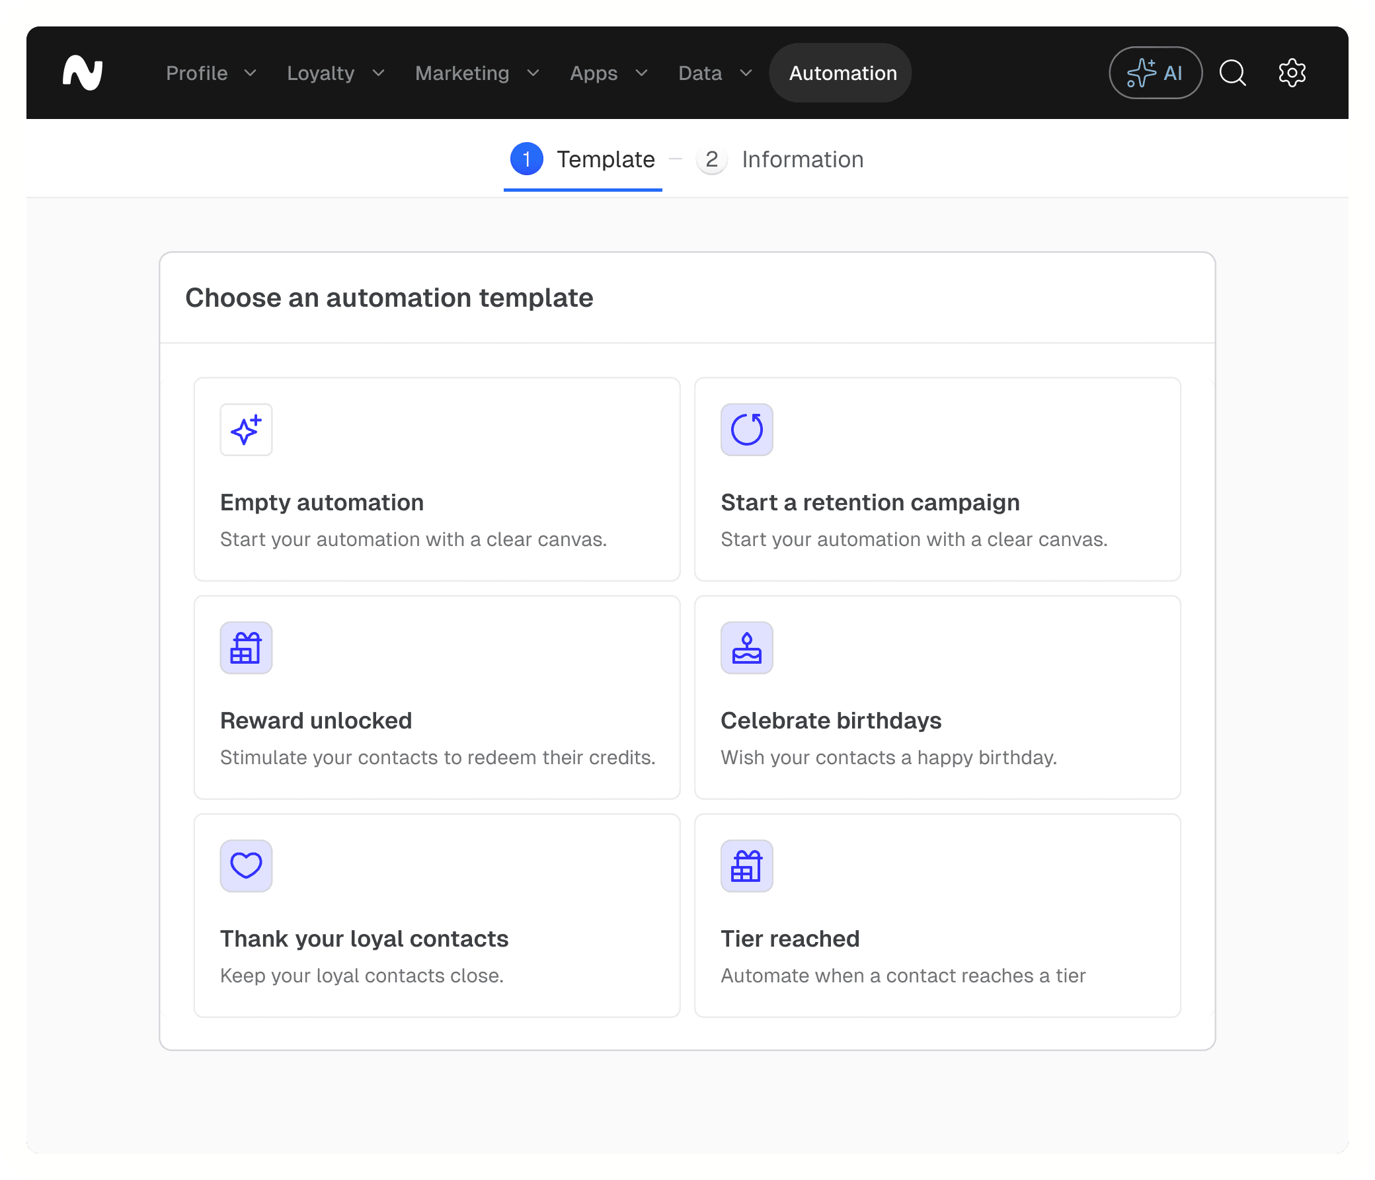Open the Data dropdown menu
Viewport: 1375px width, 1180px height.
pos(715,73)
